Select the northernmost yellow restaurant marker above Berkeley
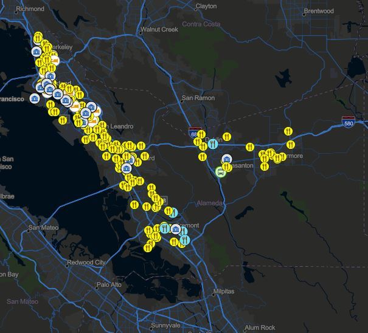 pyautogui.click(x=38, y=36)
